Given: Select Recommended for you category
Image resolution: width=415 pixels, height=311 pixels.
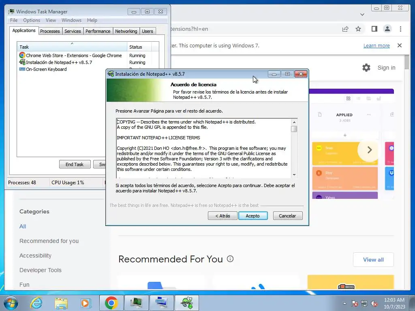Looking at the screenshot, I should click(49, 241).
